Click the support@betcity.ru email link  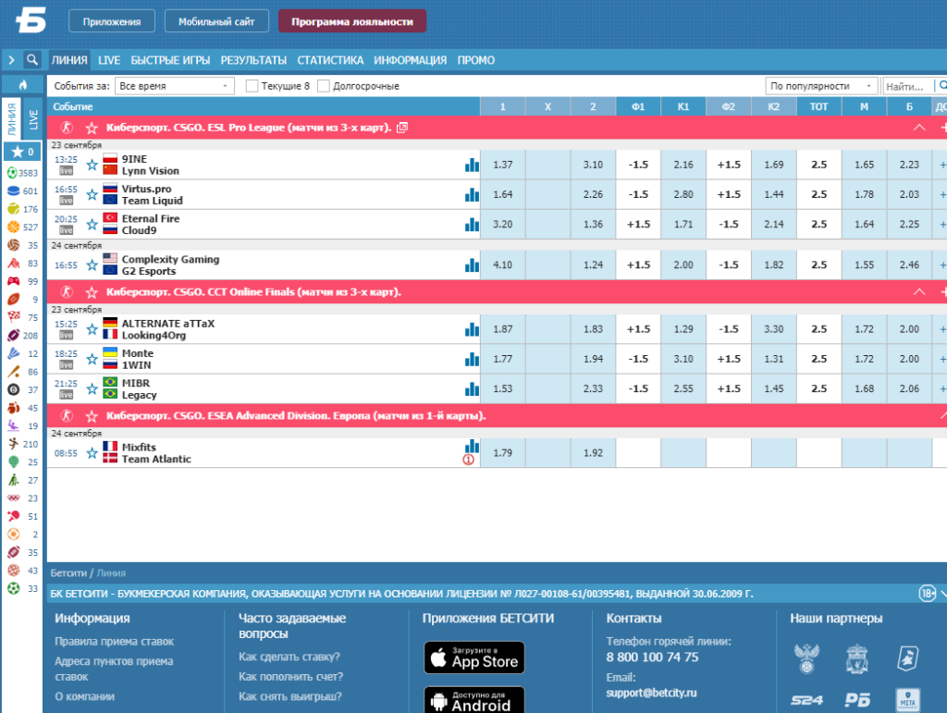(651, 693)
